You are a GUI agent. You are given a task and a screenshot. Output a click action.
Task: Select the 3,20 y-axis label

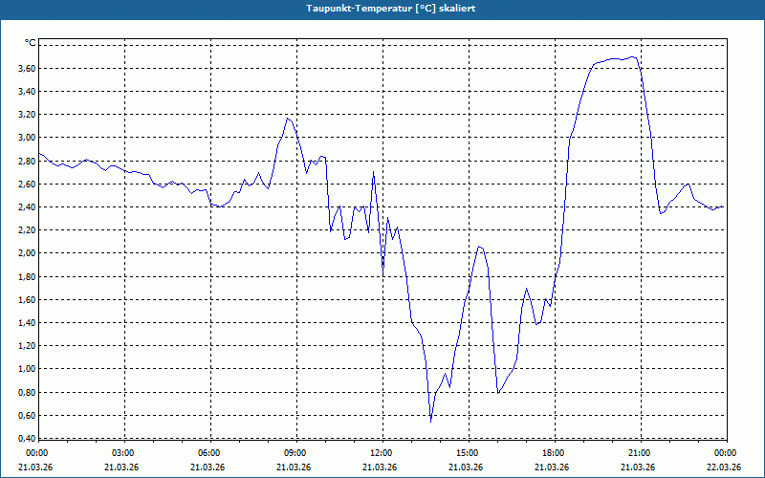point(27,115)
